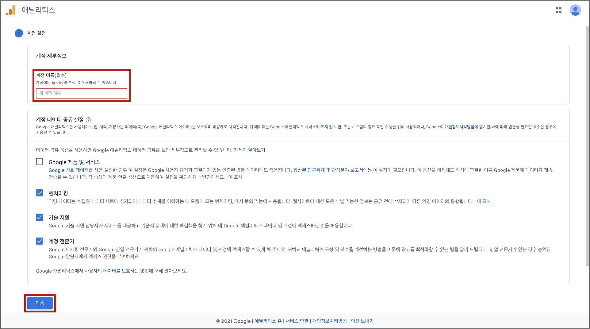Enable the Google 제품 및 서비스 checkbox

click(x=40, y=162)
